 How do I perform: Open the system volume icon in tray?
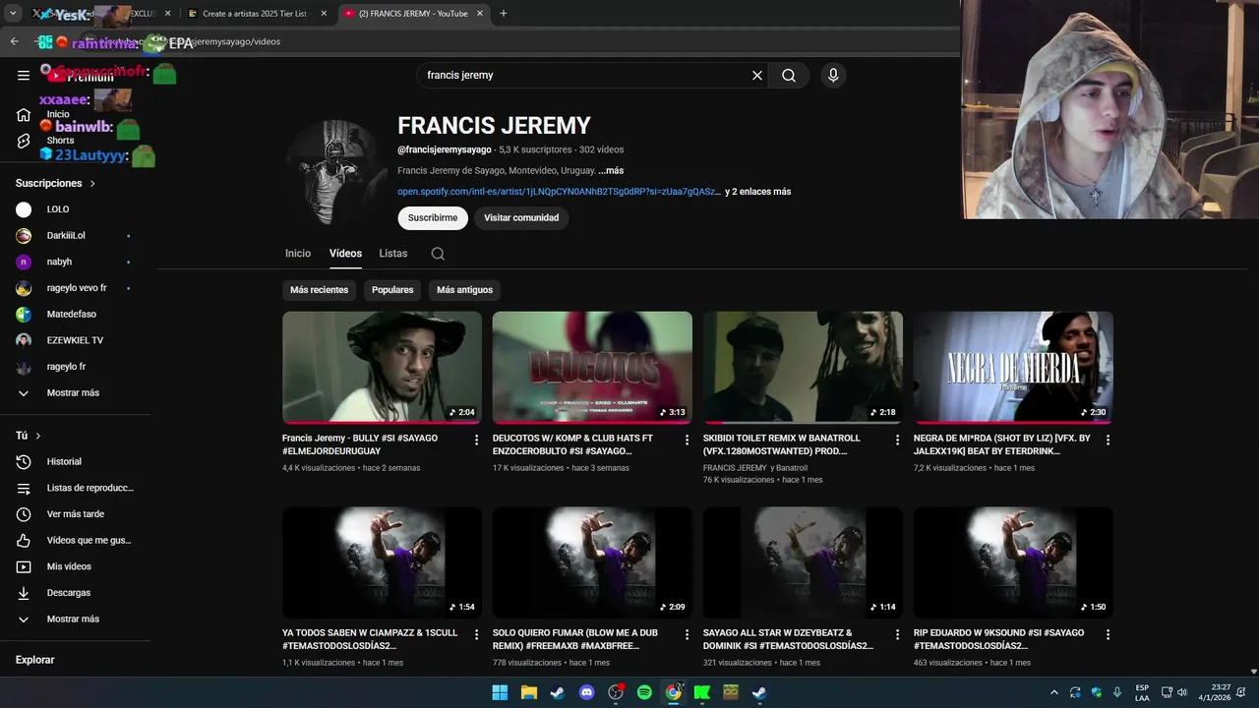coord(1182,692)
